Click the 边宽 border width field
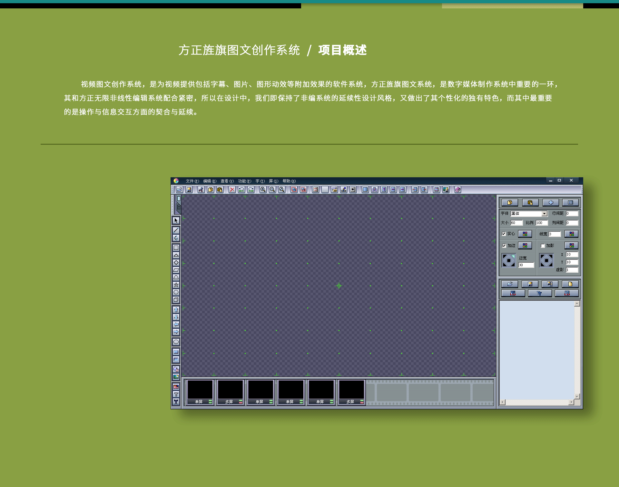Image resolution: width=619 pixels, height=487 pixels. (526, 265)
